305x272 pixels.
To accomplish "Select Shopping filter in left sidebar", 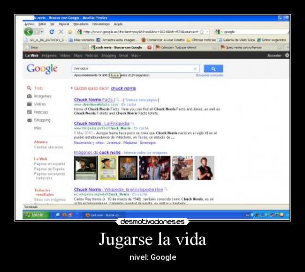I will 38,120.
